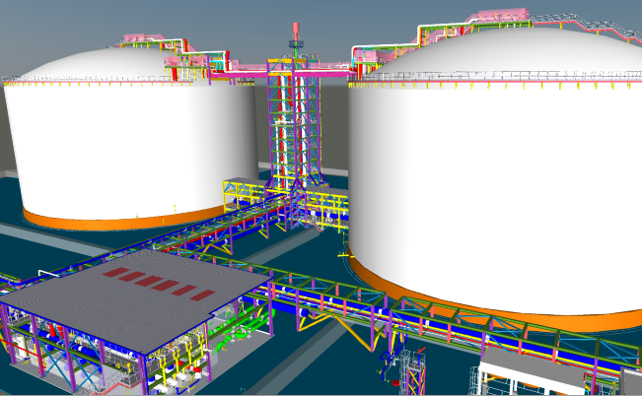Click the leftmost red panel on the gray roof

click(116, 273)
